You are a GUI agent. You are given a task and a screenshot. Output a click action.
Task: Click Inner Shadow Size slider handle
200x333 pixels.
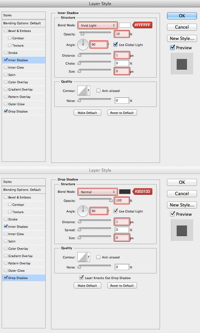pos(79,71)
